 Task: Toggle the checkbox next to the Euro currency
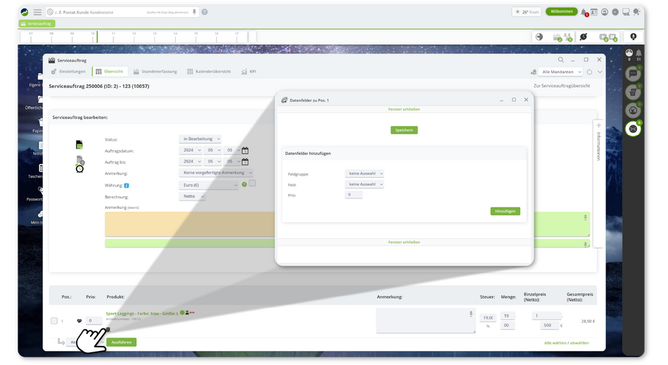click(x=252, y=184)
